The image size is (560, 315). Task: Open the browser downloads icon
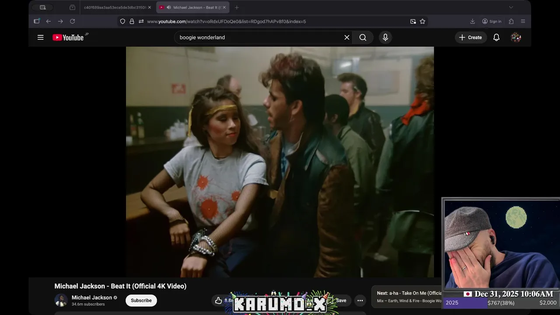point(472,21)
